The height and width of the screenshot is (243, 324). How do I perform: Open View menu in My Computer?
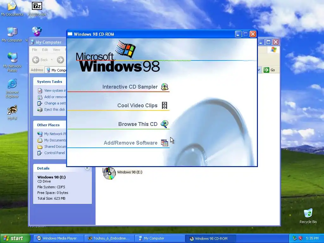pos(56,50)
